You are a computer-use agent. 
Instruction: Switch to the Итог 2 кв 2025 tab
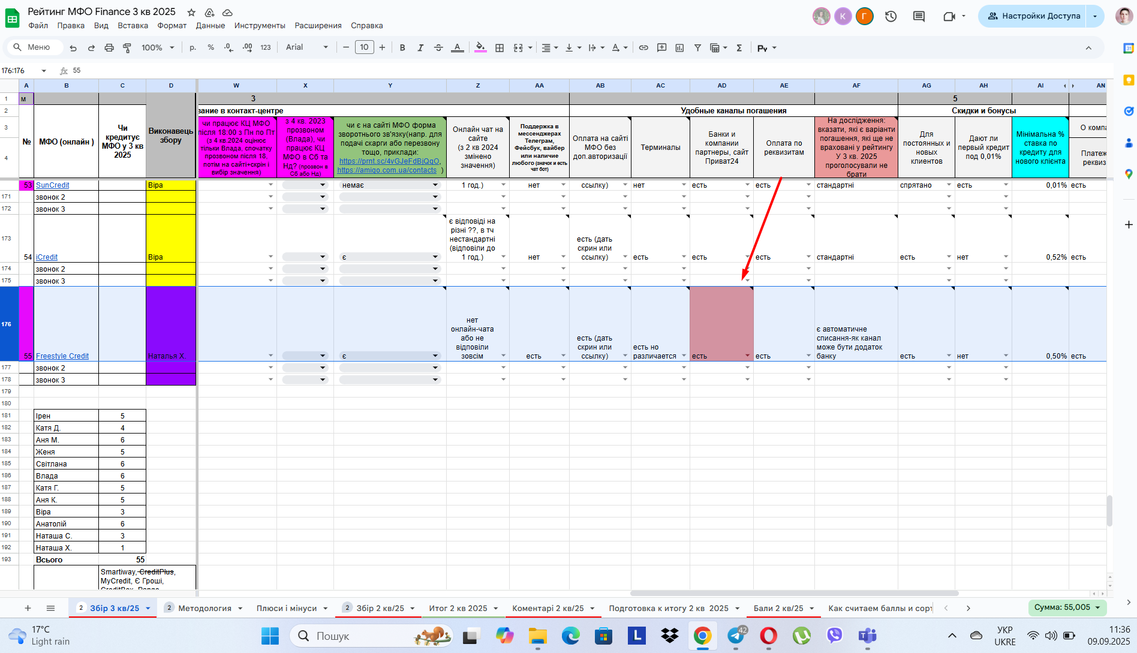coord(458,608)
